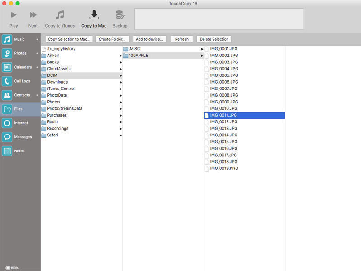Open the Messages speech bubble icon
The height and width of the screenshot is (271, 361).
7,137
